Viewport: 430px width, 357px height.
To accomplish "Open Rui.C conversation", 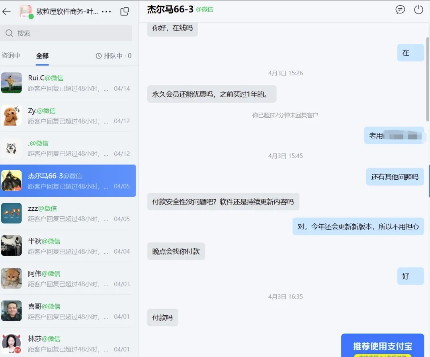I will coord(68,83).
